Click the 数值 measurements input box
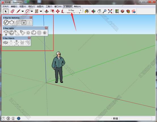Image resolution: width=157 pixels, height=122 pixels. (136, 119)
